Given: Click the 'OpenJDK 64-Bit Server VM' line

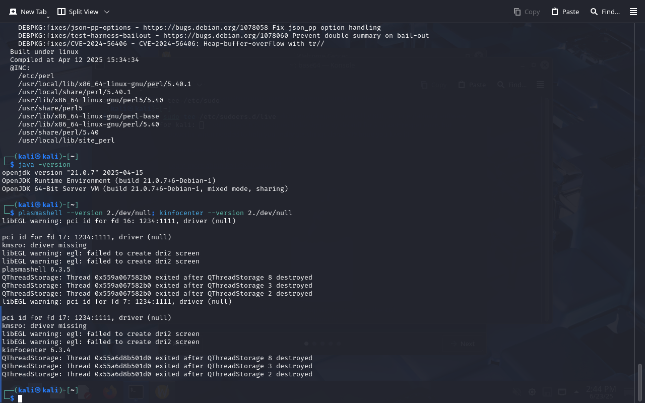Looking at the screenshot, I should tap(145, 189).
